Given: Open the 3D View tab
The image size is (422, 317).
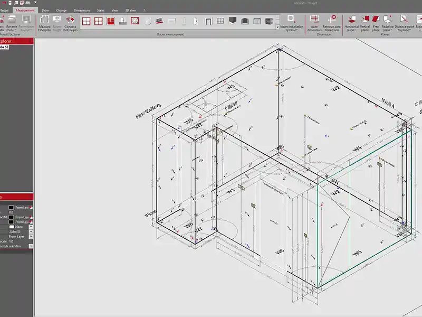Looking at the screenshot, I should [130, 10].
